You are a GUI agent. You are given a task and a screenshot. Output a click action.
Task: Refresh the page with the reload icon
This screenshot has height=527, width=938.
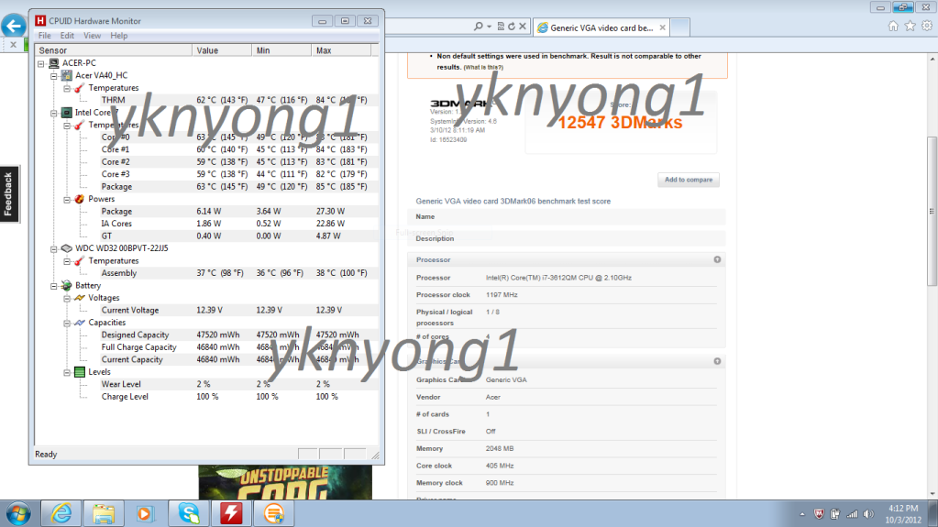tap(512, 27)
